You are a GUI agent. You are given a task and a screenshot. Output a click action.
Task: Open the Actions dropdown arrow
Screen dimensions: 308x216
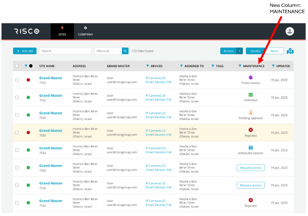pyautogui.click(x=240, y=51)
